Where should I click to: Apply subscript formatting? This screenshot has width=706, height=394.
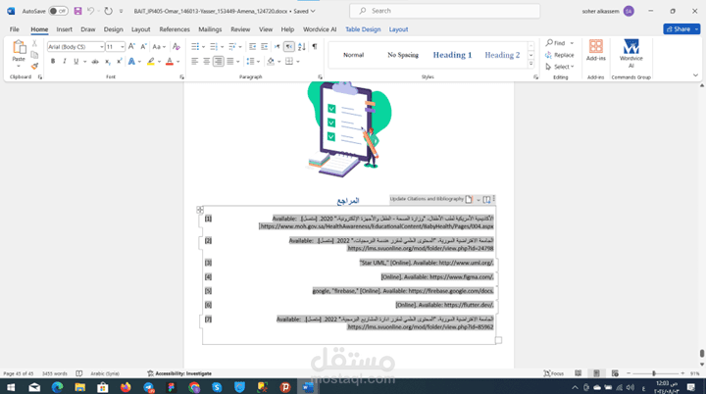[107, 61]
